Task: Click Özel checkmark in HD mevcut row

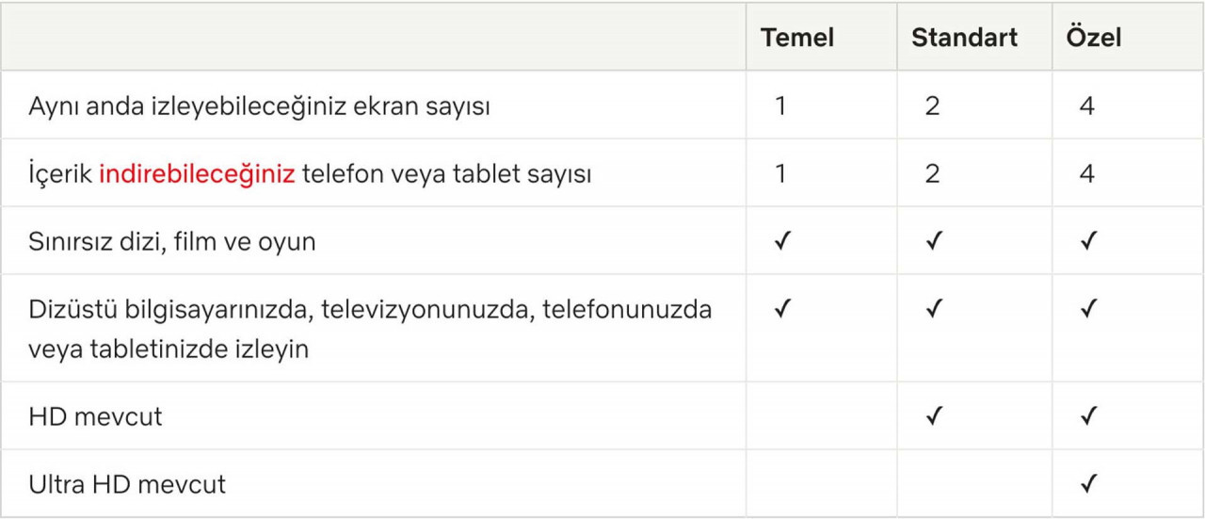Action: click(1087, 415)
